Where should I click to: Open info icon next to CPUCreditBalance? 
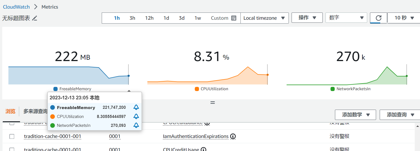(207, 123)
